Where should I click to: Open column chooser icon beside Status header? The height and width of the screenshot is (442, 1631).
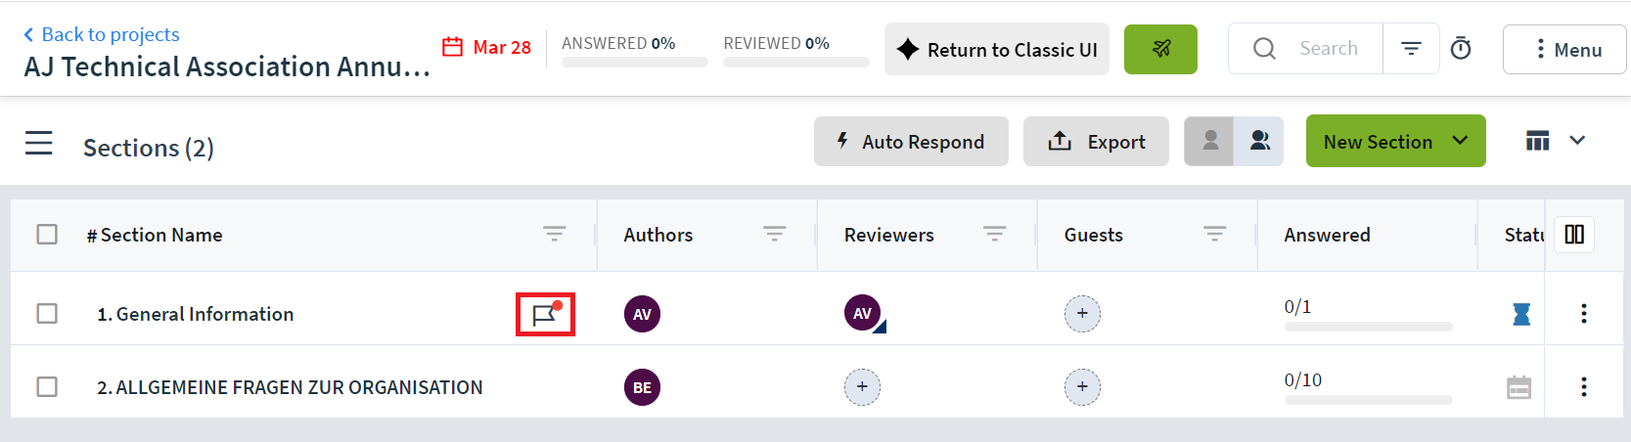1574,235
